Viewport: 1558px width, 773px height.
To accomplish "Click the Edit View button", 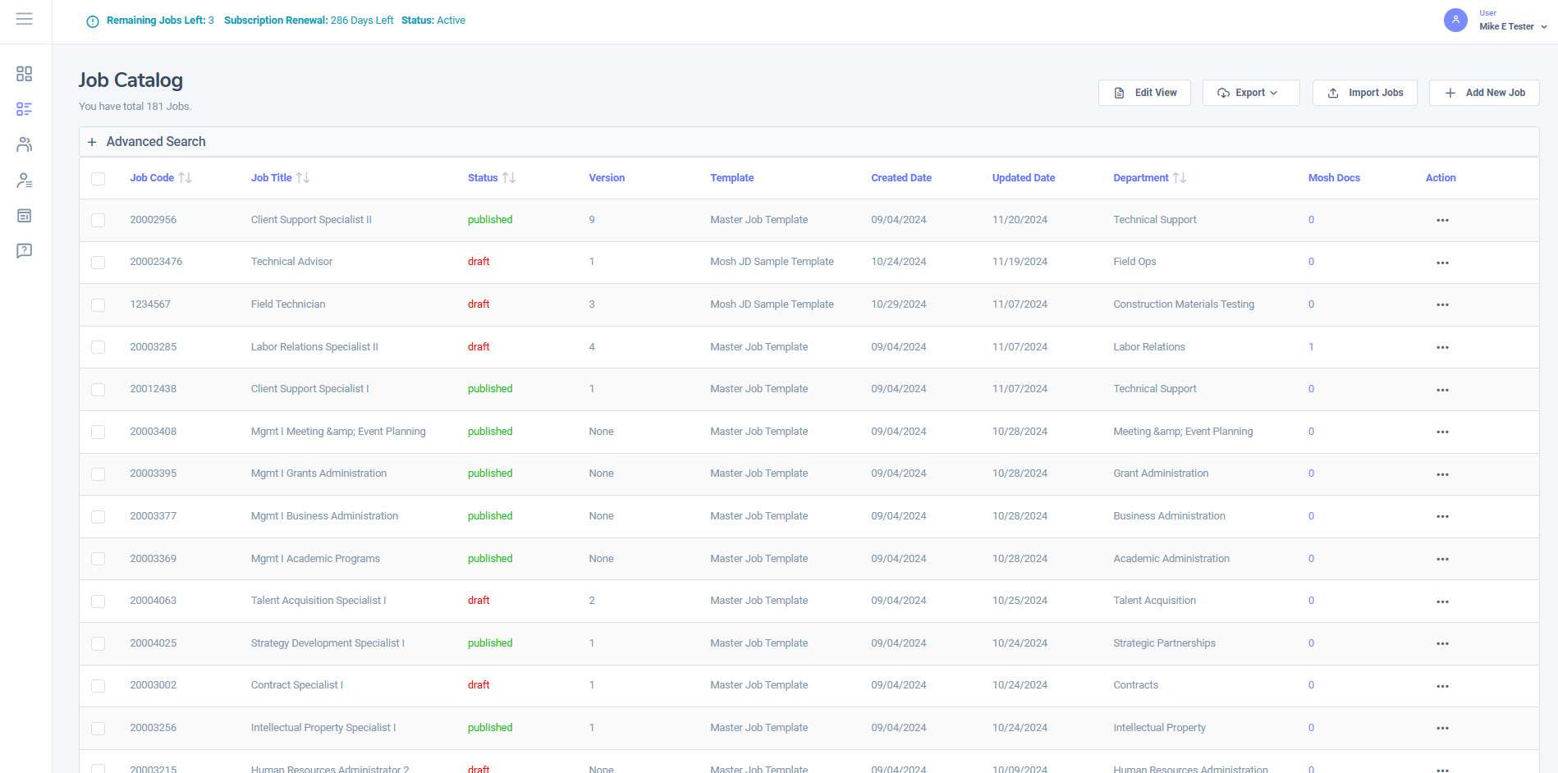I will (1144, 93).
